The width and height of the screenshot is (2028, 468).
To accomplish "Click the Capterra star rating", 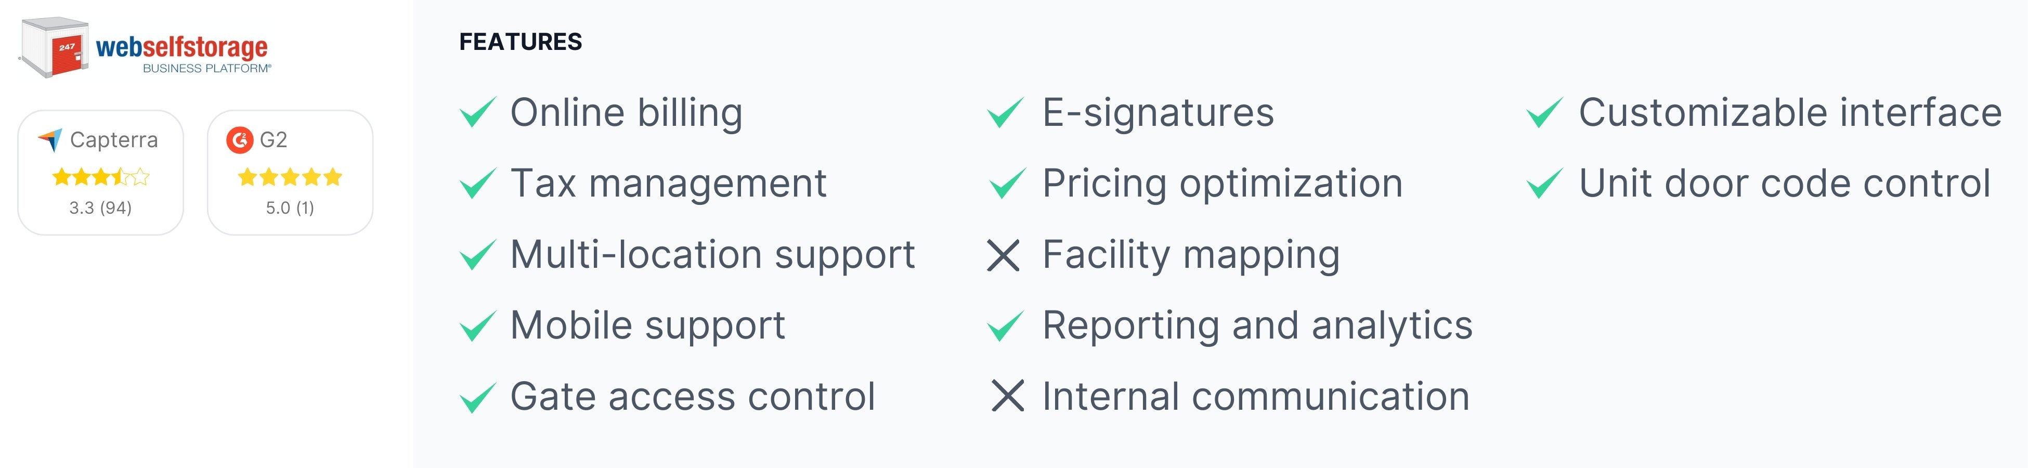I will click(x=101, y=176).
